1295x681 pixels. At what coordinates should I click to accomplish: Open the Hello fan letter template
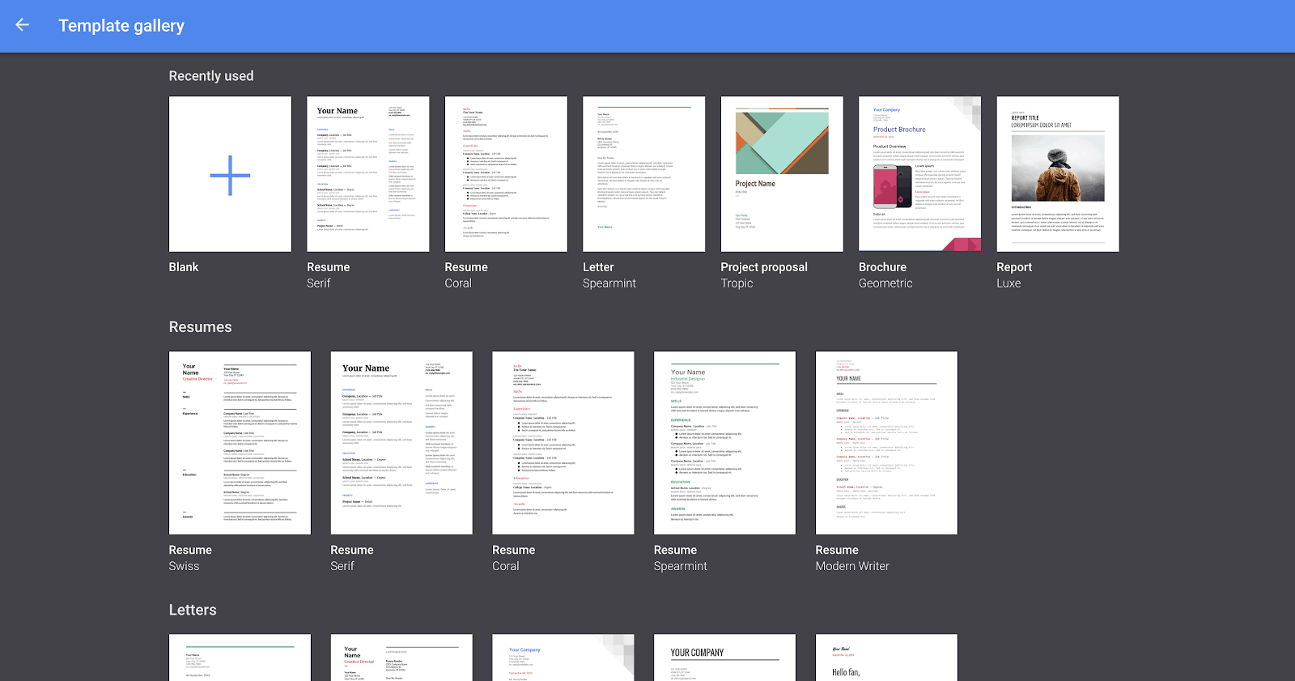pyautogui.click(x=886, y=658)
